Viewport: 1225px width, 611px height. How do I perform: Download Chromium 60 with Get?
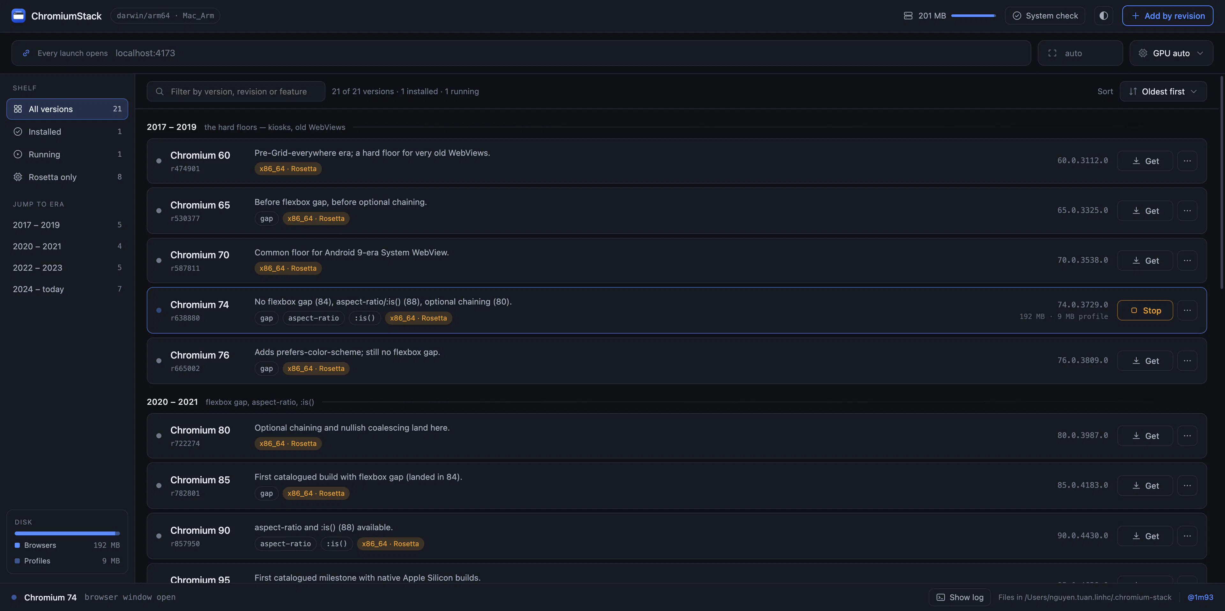point(1145,161)
